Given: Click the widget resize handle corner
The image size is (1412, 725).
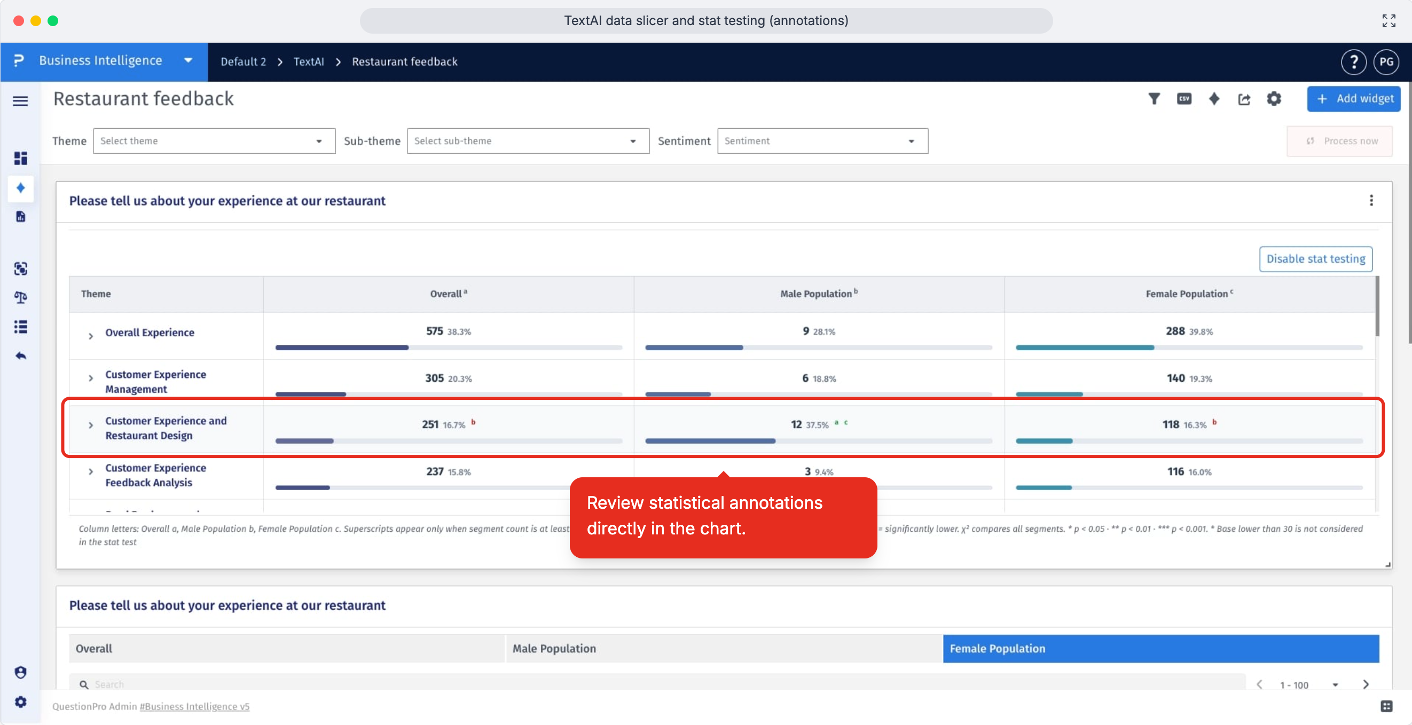Looking at the screenshot, I should click(1387, 564).
